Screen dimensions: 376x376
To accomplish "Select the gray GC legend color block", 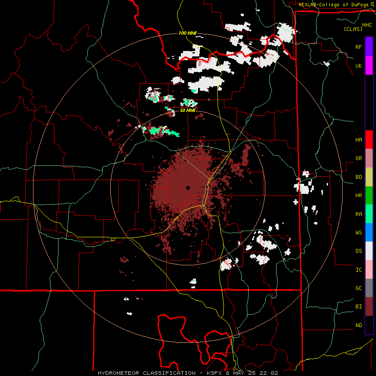I will tap(369, 288).
